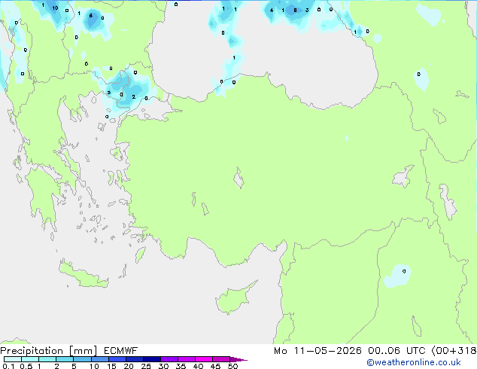Select the 45–50 mm legend swatch
Screen dimensions: 477x369
(x=221, y=359)
